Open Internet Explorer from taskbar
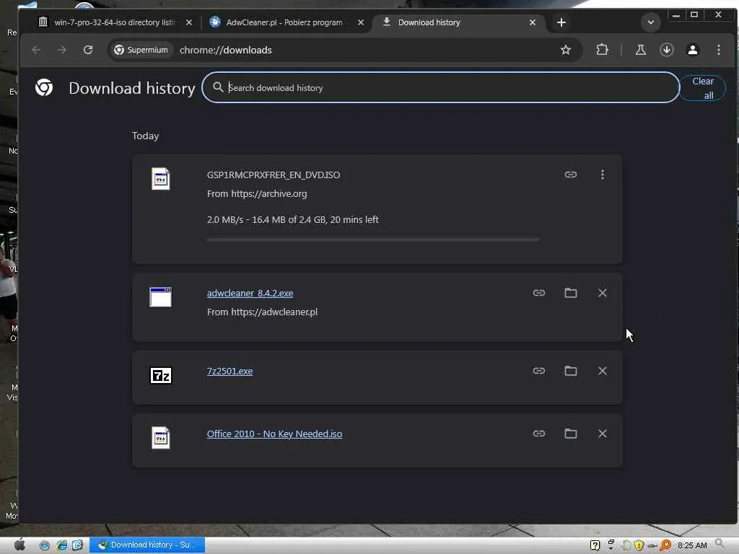Screen dimensions: 739x554 (x=62, y=545)
